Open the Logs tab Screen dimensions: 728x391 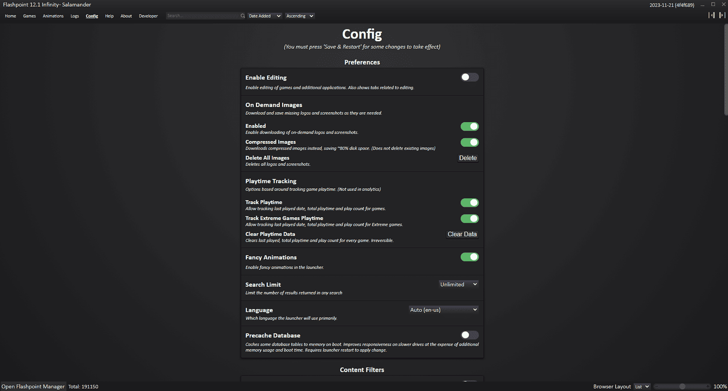[74, 16]
